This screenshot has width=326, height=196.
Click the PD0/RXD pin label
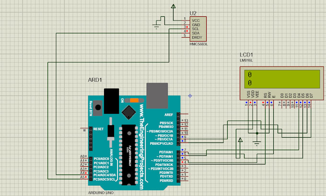pyautogui.click(x=166, y=181)
